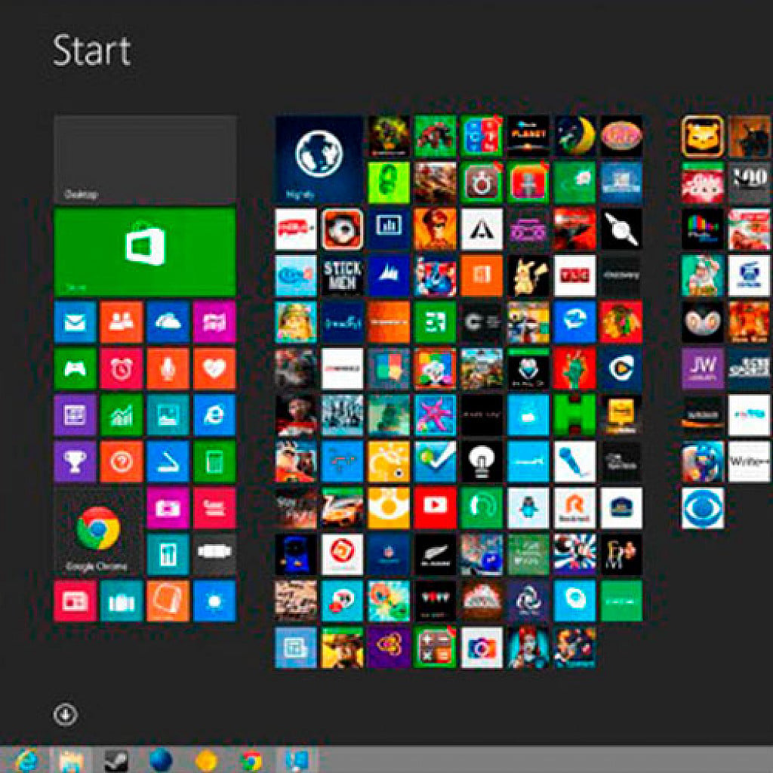This screenshot has width=773, height=773.
Task: Open the purple JW Library tile
Action: click(703, 368)
